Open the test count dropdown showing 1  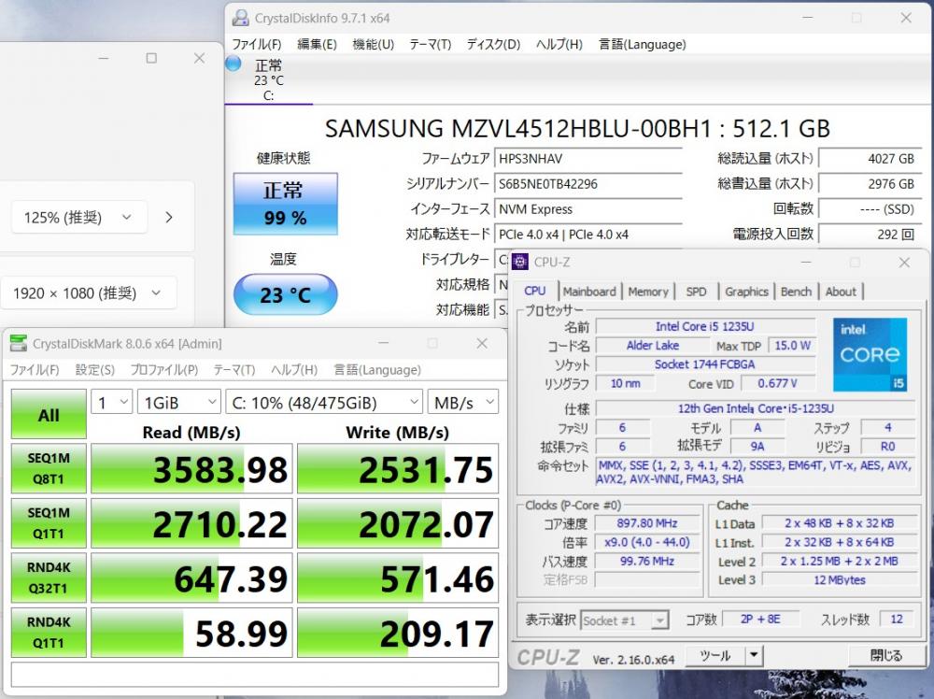(111, 403)
